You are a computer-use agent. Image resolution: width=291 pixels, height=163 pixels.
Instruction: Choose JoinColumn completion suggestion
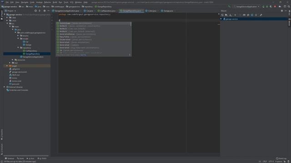[x=93, y=23]
